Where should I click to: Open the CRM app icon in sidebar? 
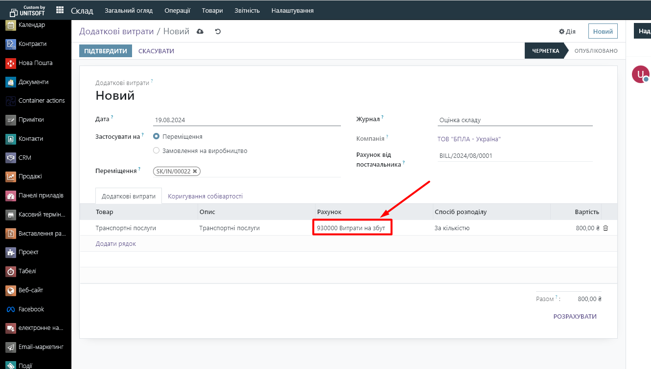pyautogui.click(x=11, y=158)
